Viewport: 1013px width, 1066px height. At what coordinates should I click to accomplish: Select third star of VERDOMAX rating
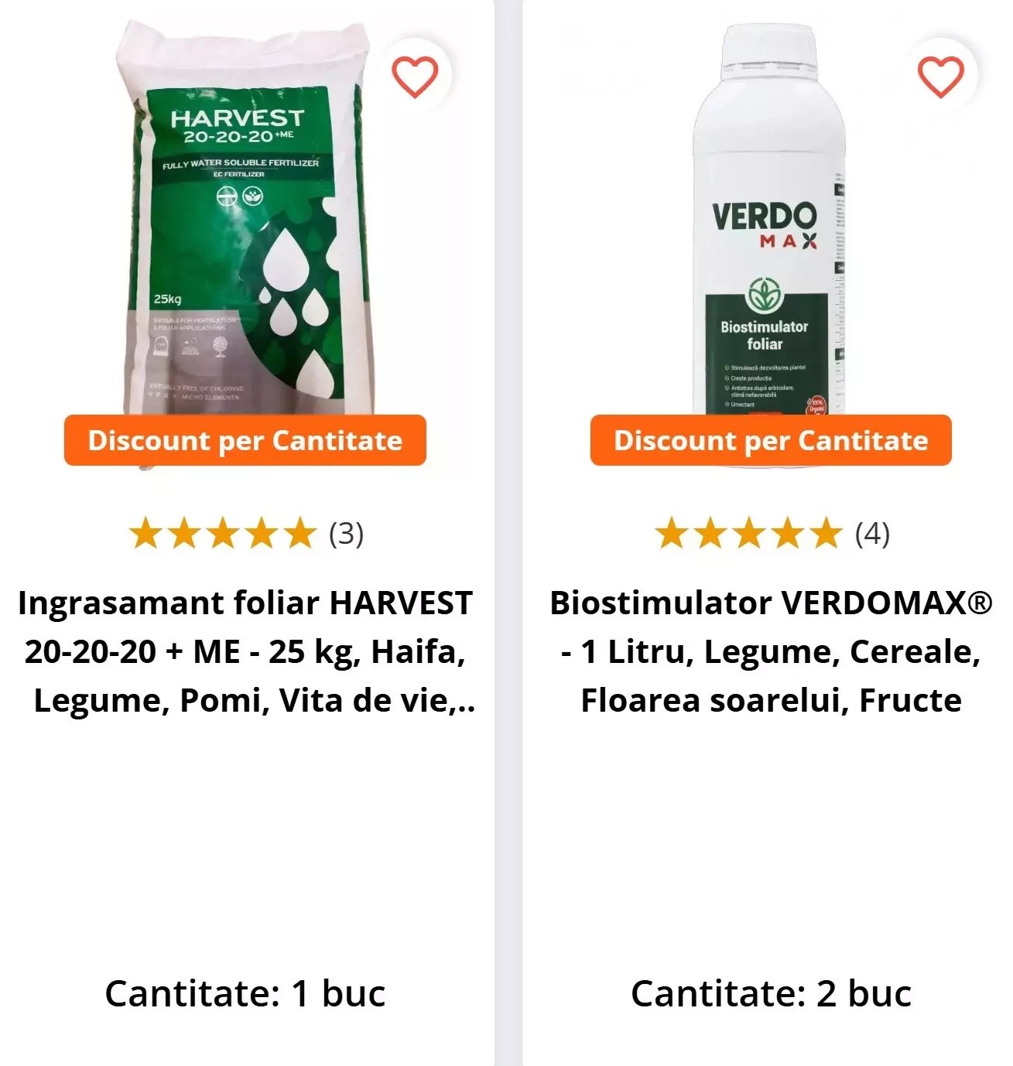(x=748, y=534)
